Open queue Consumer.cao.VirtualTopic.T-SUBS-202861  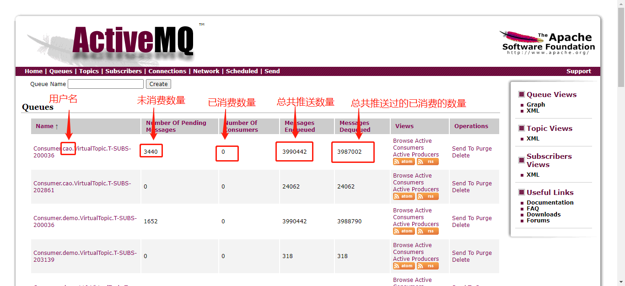click(x=82, y=187)
